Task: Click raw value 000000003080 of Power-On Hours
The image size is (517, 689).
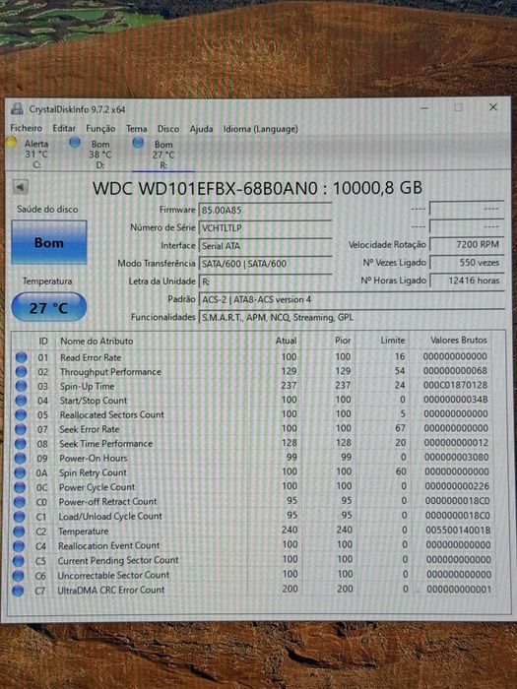Action: (x=456, y=458)
